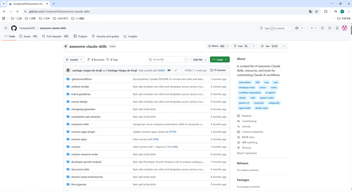Viewport: 352px width, 191px height.
Task: Open the 6 Branches link
Action: point(96,60)
